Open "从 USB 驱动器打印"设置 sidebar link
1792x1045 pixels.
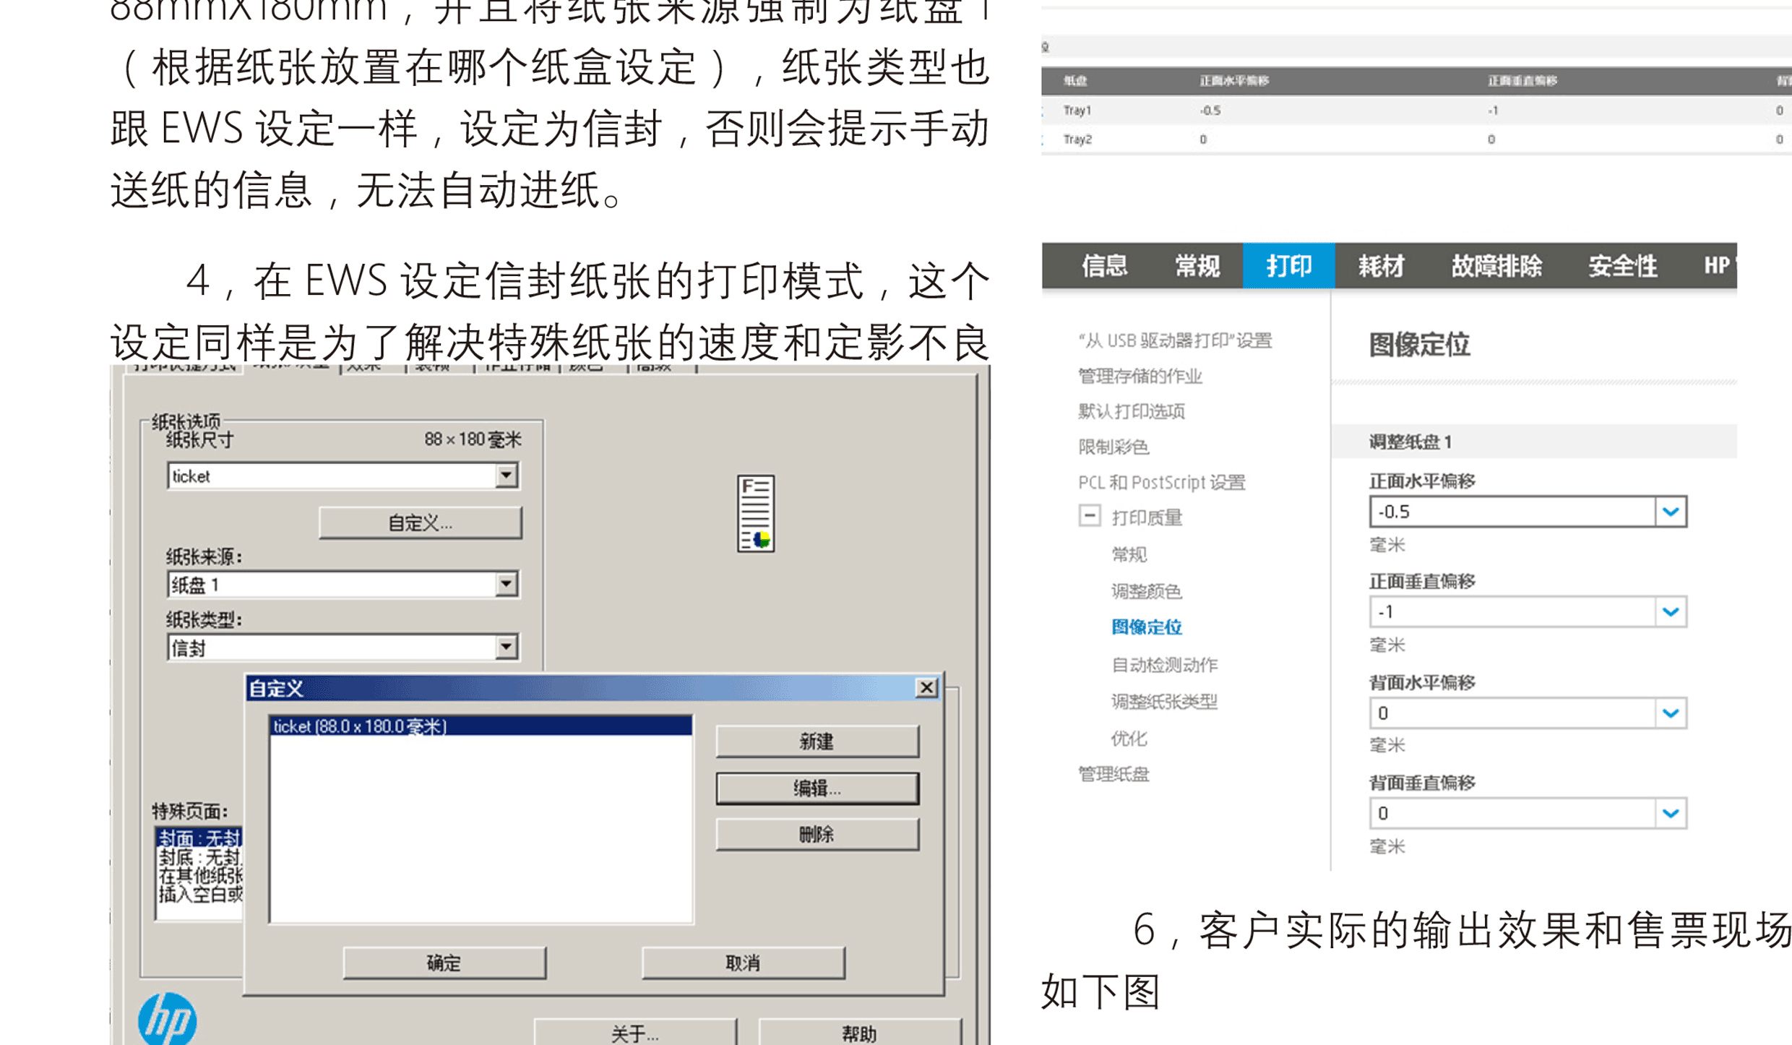pos(1175,340)
